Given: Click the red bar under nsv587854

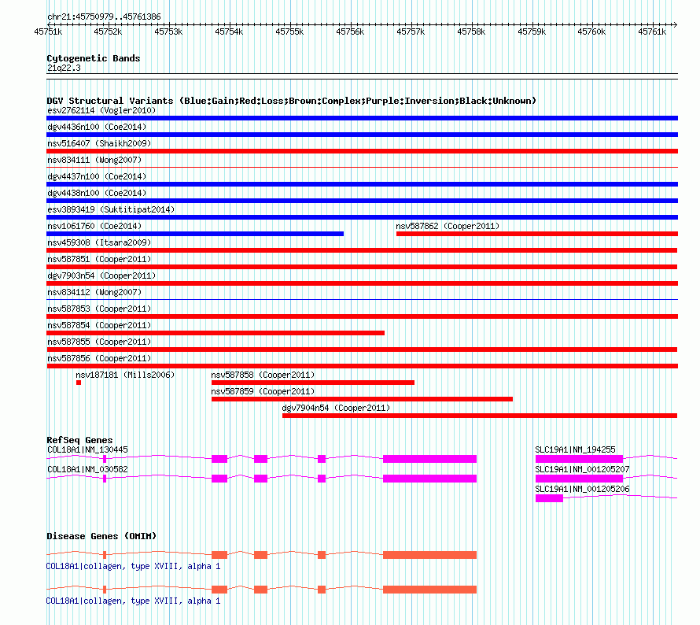Looking at the screenshot, I should [x=216, y=333].
